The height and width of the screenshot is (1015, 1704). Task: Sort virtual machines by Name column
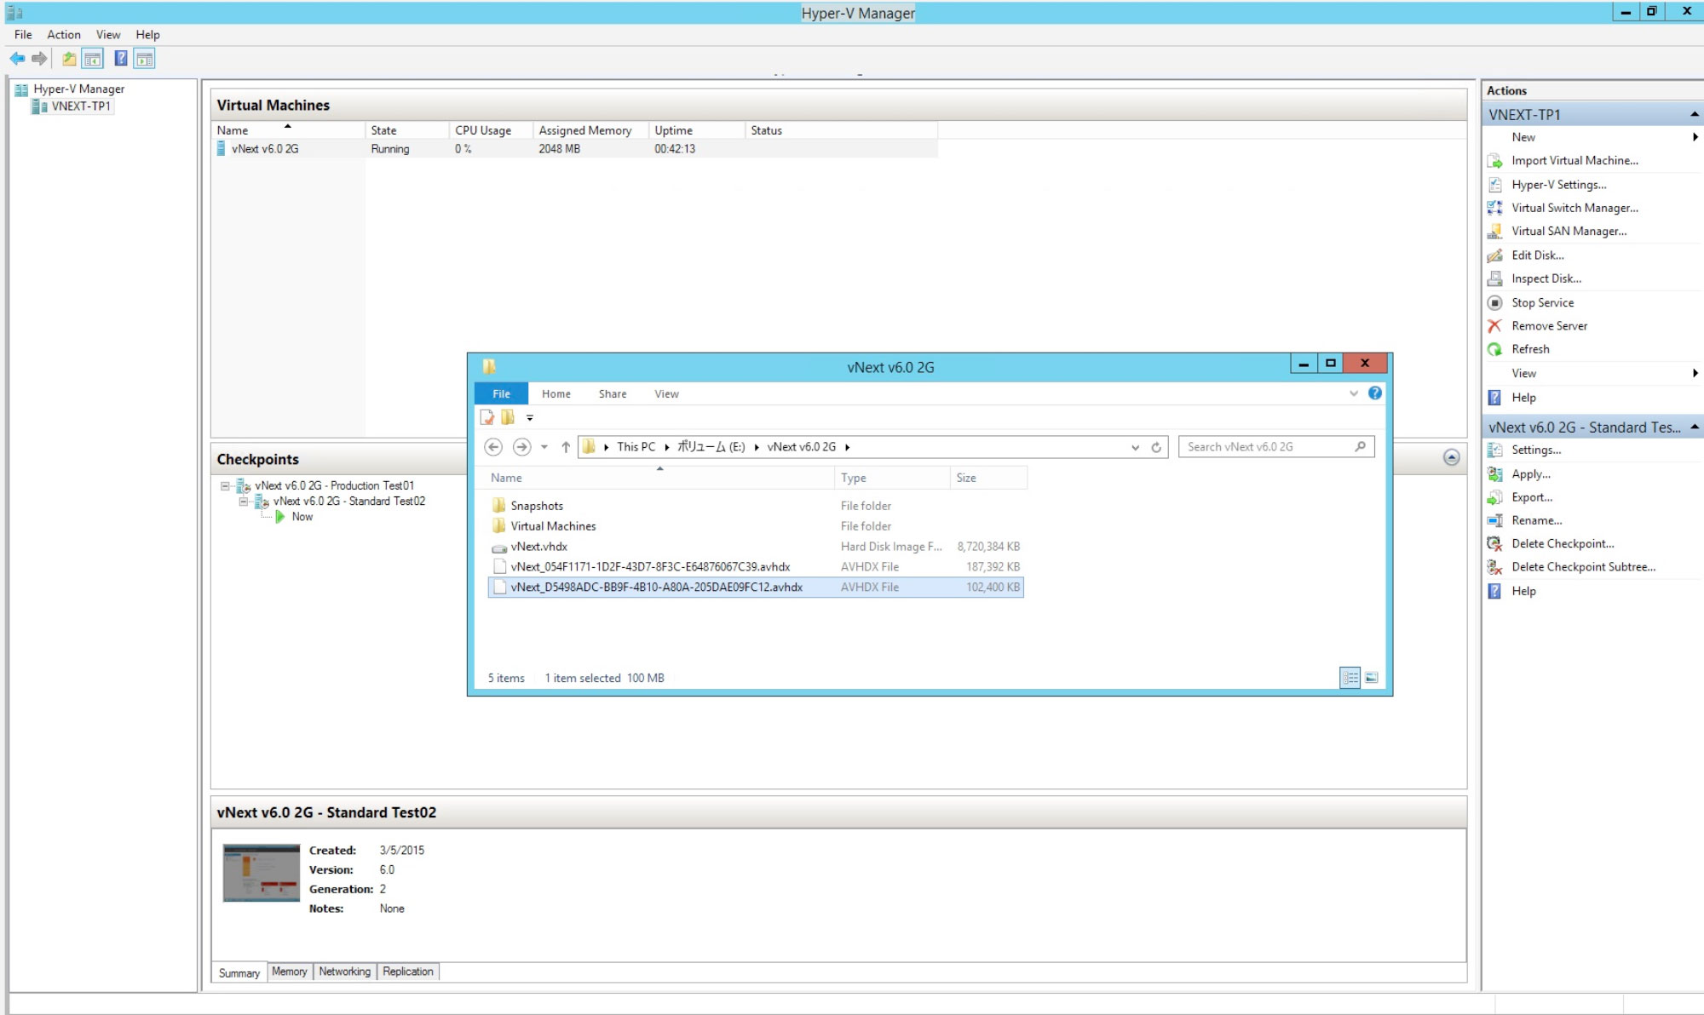[288, 130]
